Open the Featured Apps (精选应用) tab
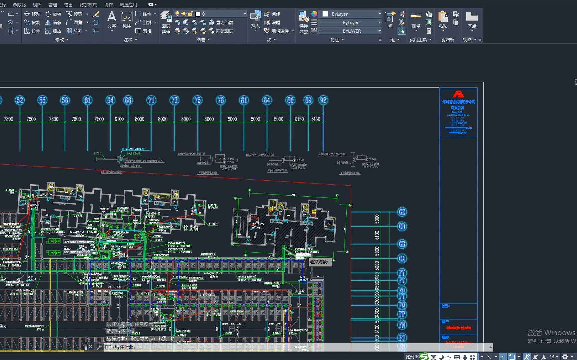Viewport: 577px width, 360px height. 128,5
